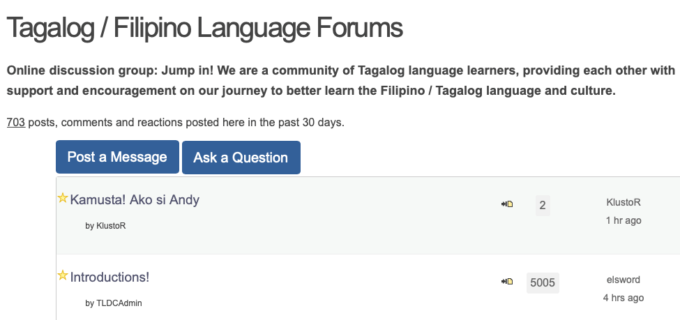The height and width of the screenshot is (320, 680).
Task: Click the bold online discussion group description
Action: [x=340, y=81]
